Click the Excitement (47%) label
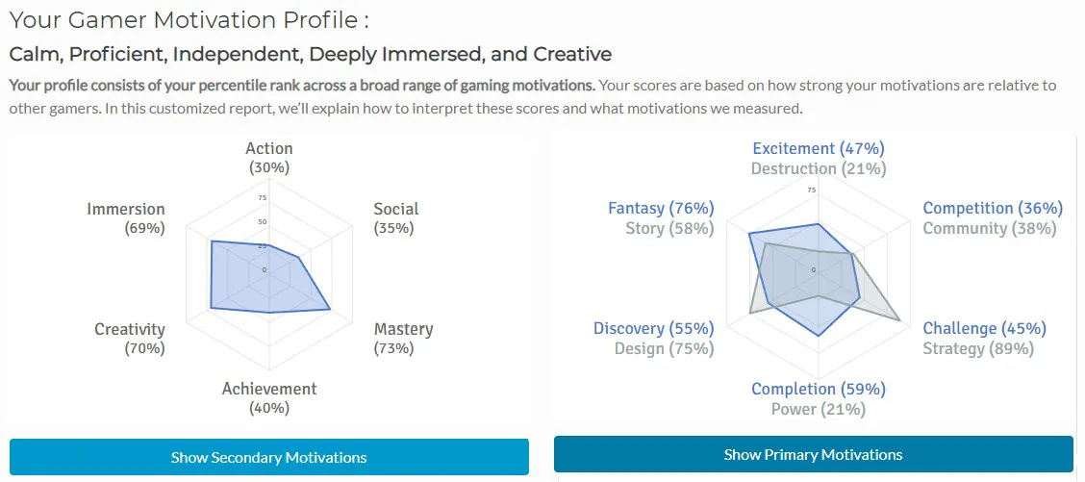The image size is (1085, 482). [x=819, y=148]
